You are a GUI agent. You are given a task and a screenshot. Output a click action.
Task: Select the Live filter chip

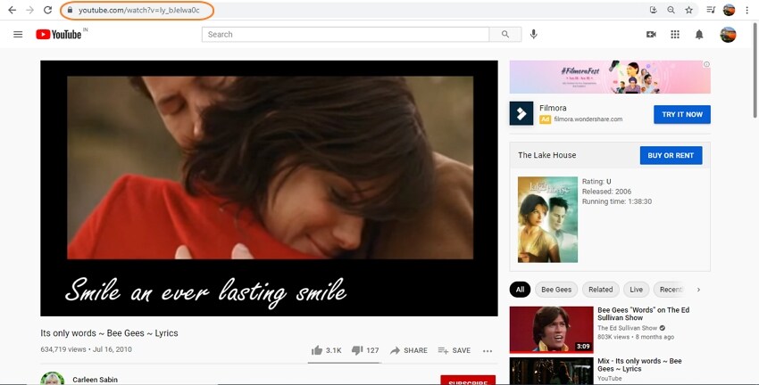tap(636, 290)
